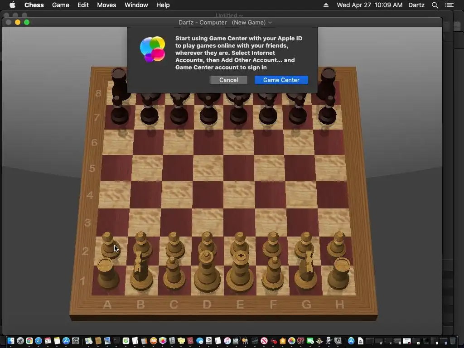The height and width of the screenshot is (348, 464).
Task: Click the Game Center bubbles icon
Action: 152,49
